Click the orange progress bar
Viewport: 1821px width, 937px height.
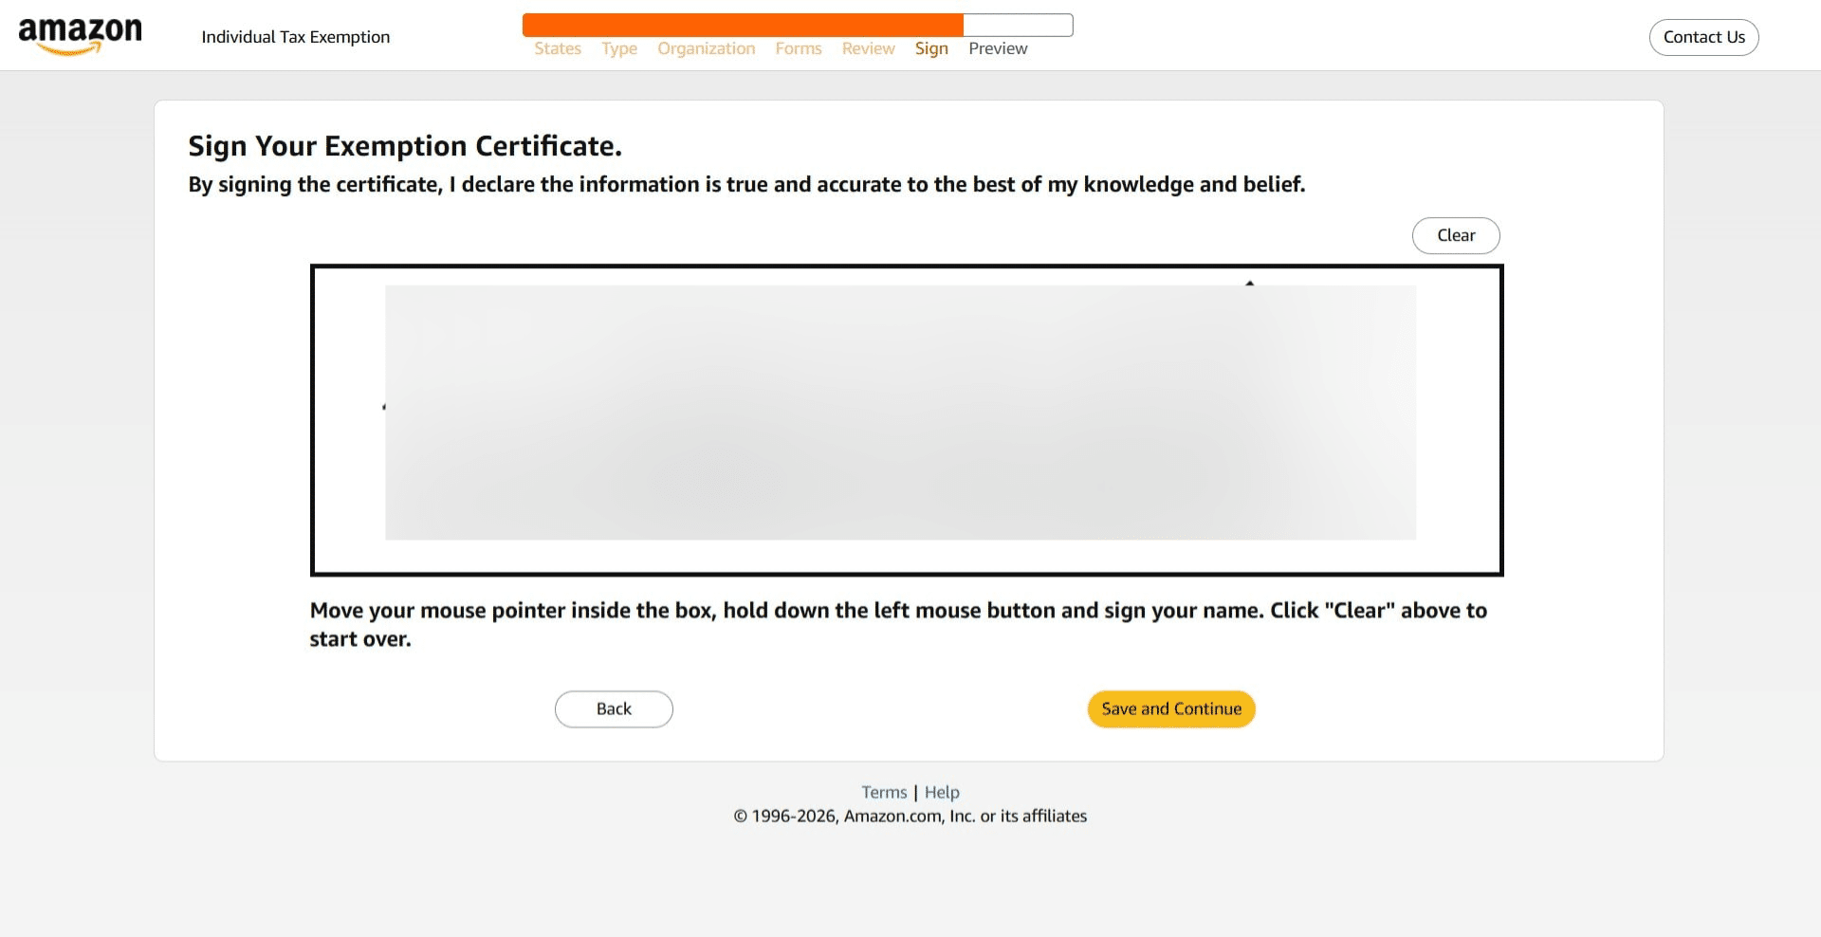[x=742, y=25]
